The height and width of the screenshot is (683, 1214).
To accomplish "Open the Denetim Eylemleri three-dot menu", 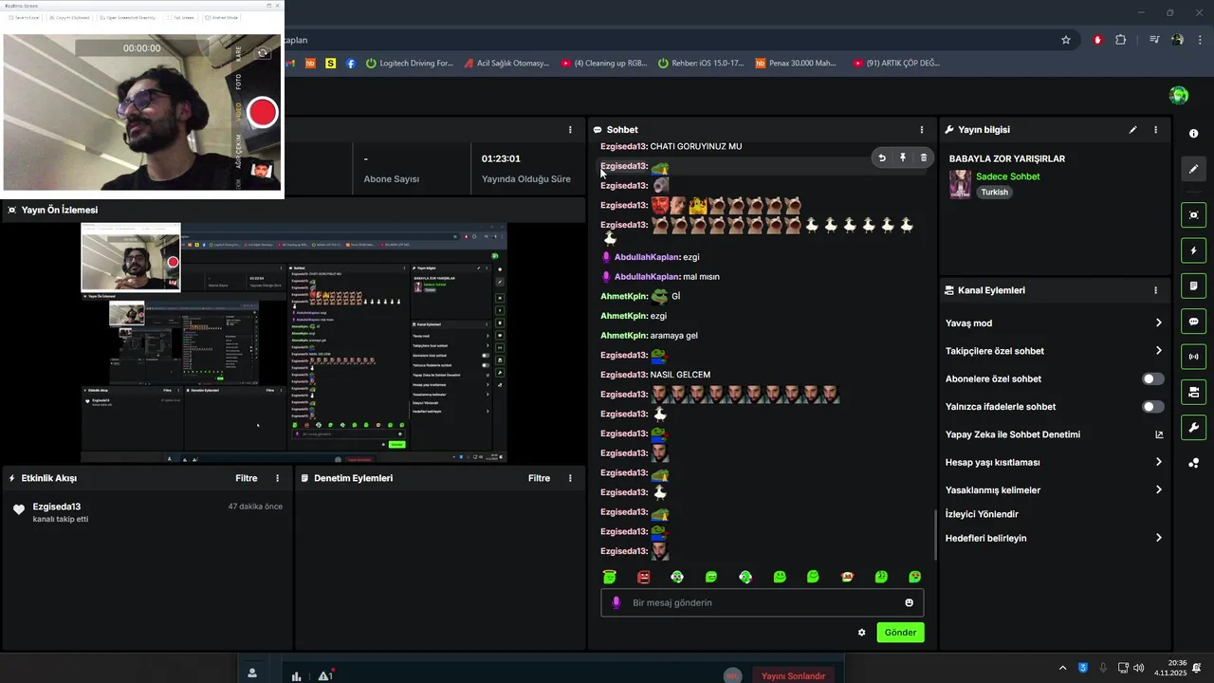I will (x=570, y=478).
